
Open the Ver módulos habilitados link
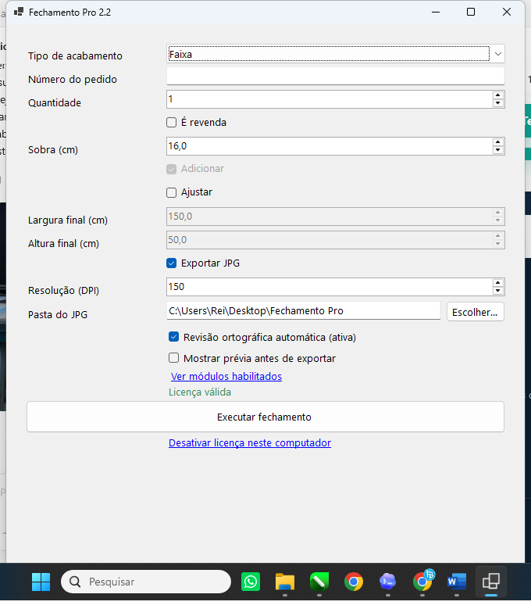point(226,376)
